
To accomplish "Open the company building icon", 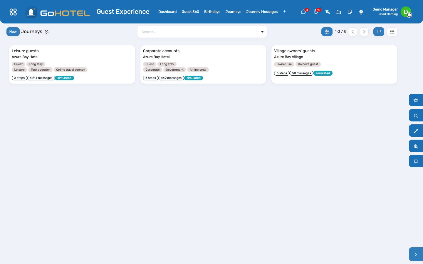I will coord(339,12).
